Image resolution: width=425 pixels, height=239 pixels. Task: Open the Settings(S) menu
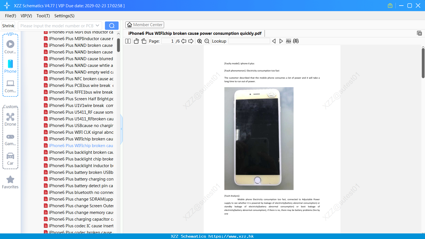point(64,16)
